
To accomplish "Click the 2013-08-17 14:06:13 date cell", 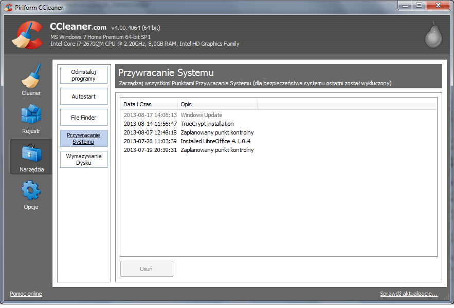I will (150, 115).
